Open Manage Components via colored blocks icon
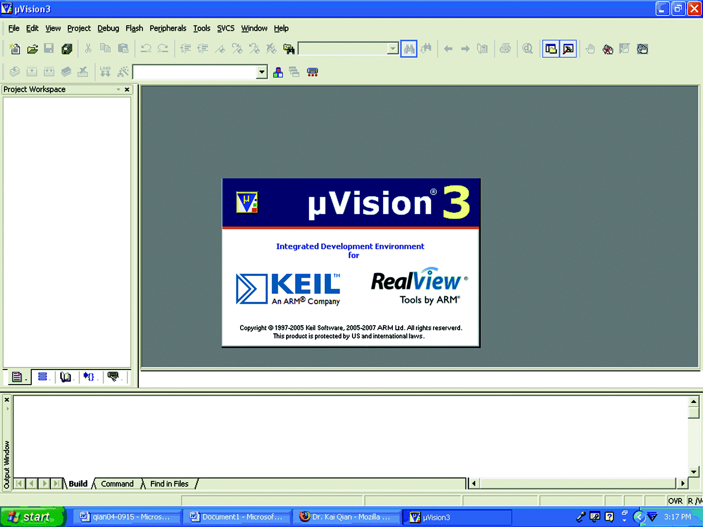The image size is (703, 527). click(x=278, y=72)
